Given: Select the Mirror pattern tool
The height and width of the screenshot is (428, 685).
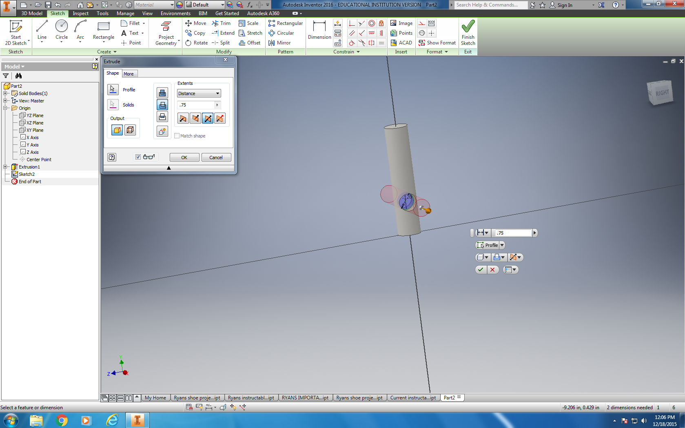Looking at the screenshot, I should point(279,43).
